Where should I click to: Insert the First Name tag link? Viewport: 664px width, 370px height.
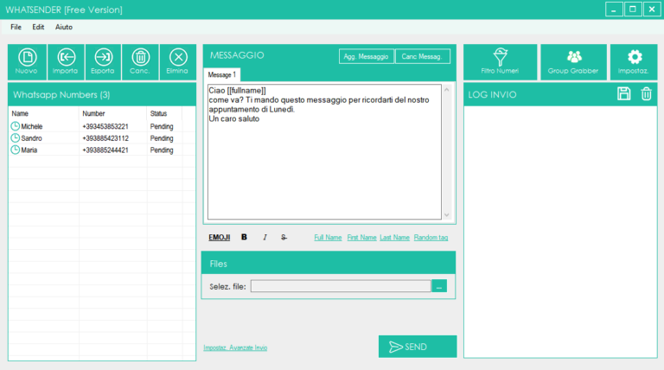click(x=361, y=238)
